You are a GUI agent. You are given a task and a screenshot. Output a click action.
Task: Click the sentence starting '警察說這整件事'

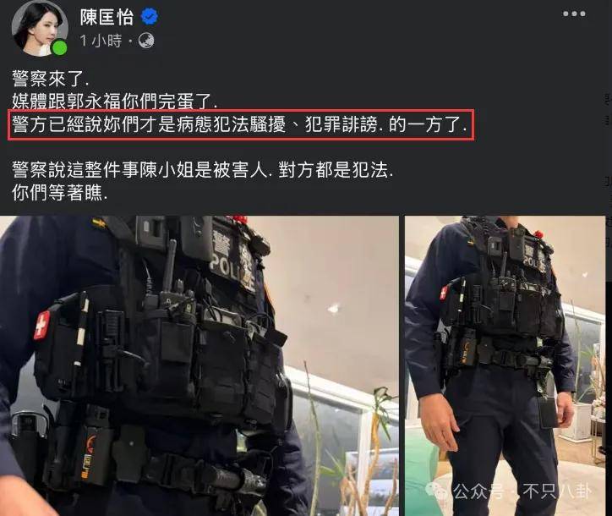pos(202,170)
